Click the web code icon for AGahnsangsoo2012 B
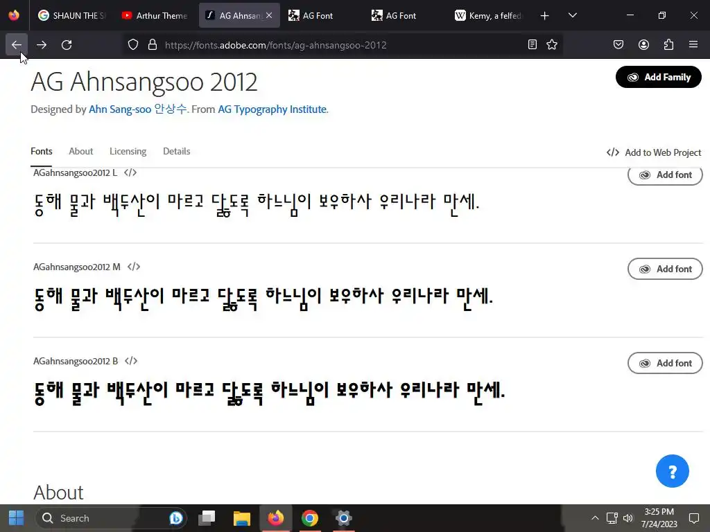The width and height of the screenshot is (710, 532). (x=131, y=360)
